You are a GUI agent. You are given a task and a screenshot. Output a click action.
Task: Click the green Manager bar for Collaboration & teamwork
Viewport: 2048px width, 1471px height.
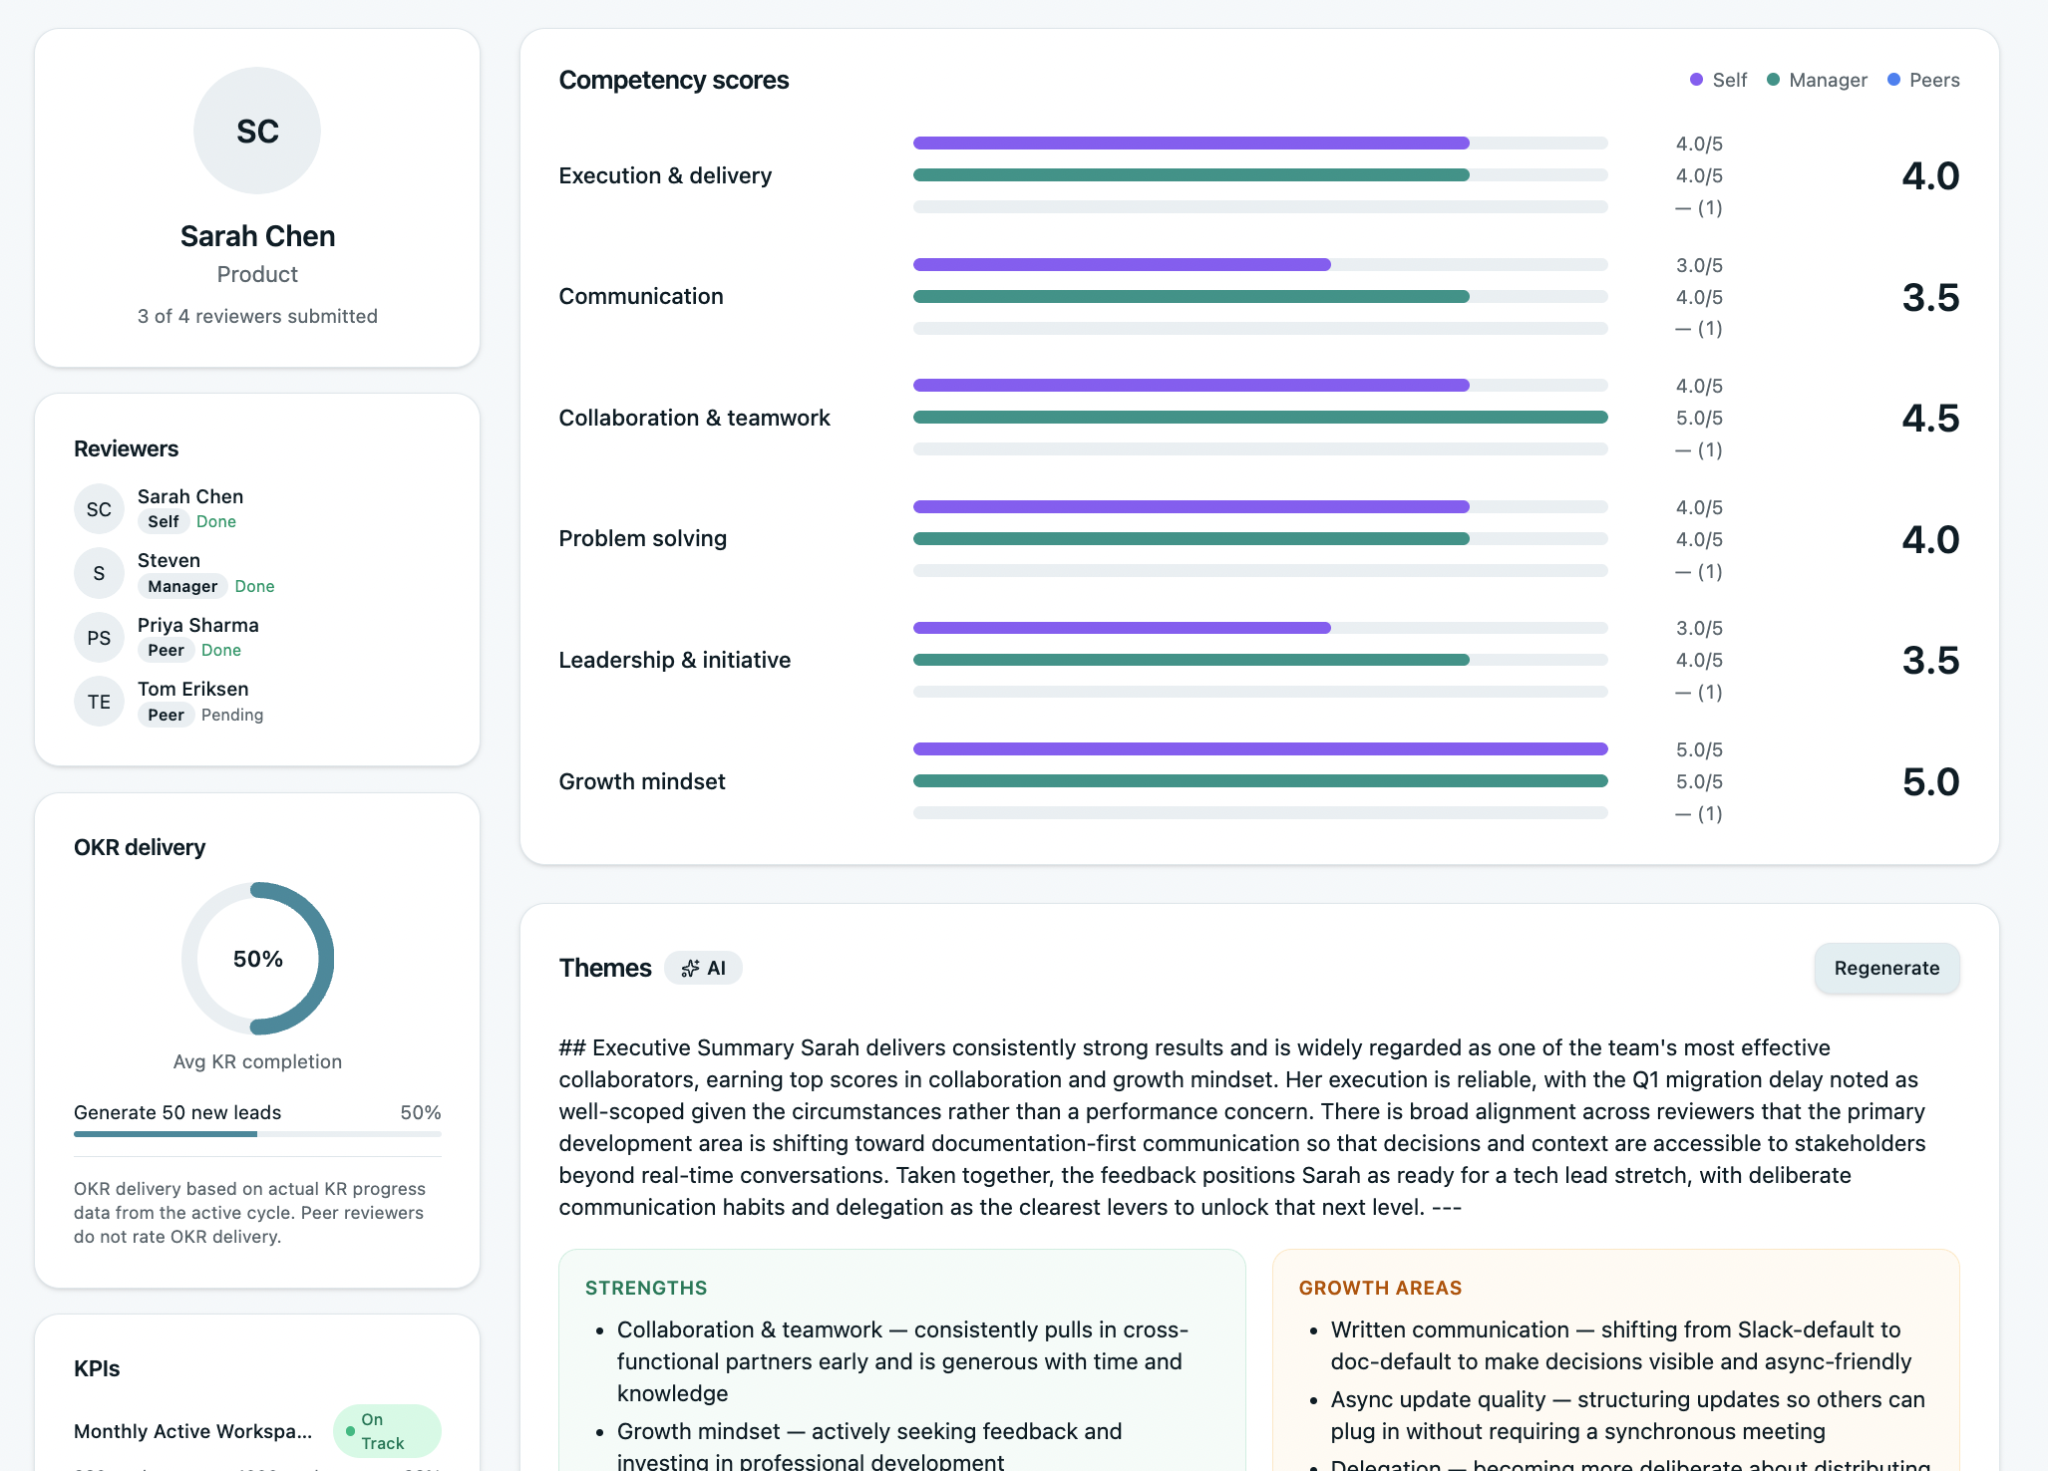(1260, 418)
